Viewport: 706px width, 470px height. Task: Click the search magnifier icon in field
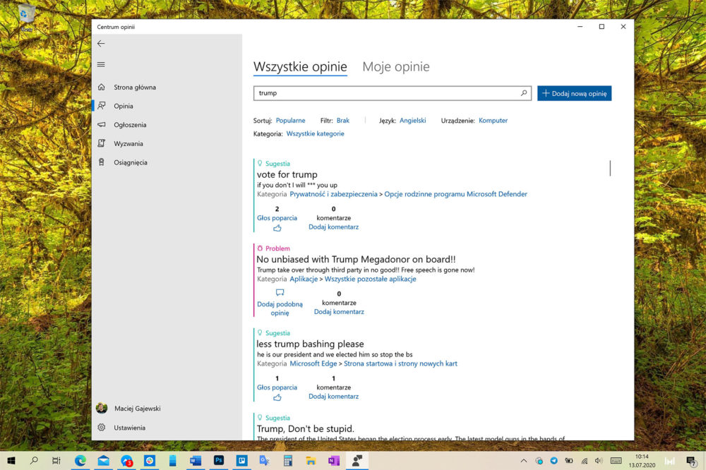(x=524, y=93)
